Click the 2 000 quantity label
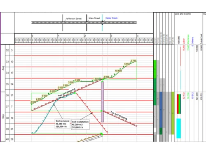Screen dimensions: 206x154 66,85
